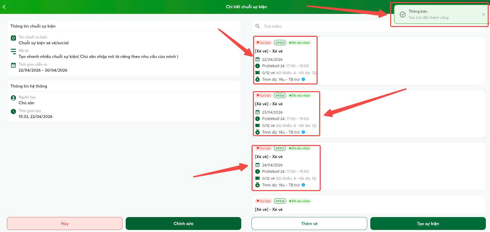The height and width of the screenshot is (232, 490).
Task: Click the calendar icon beside 24/04/2026
Action: point(258,165)
